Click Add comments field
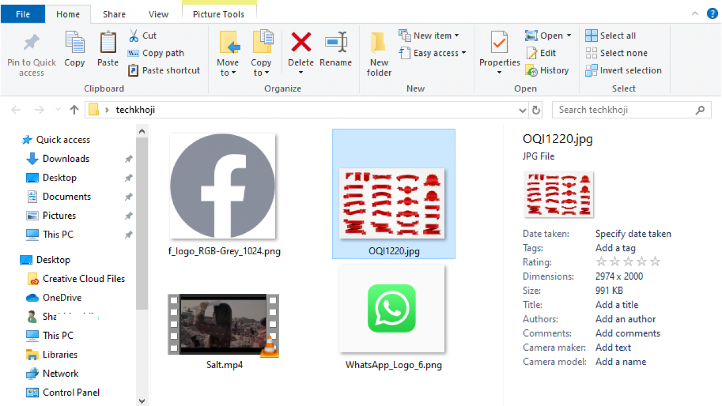 point(628,333)
